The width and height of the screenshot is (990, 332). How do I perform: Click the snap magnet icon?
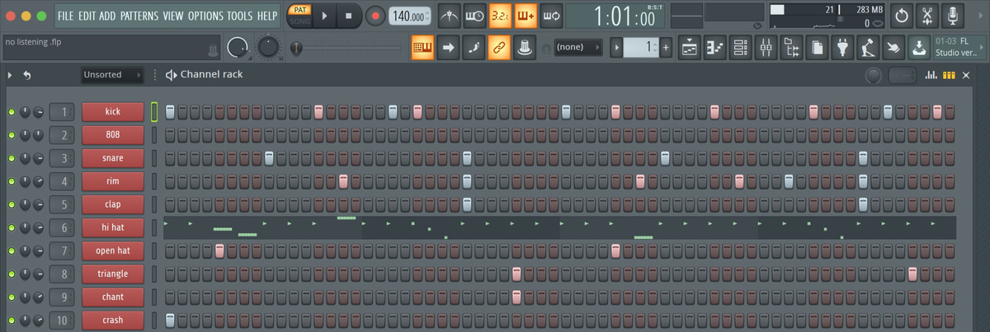click(545, 48)
